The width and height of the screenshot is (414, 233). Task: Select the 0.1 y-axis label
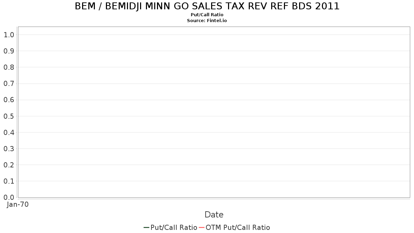(9, 181)
